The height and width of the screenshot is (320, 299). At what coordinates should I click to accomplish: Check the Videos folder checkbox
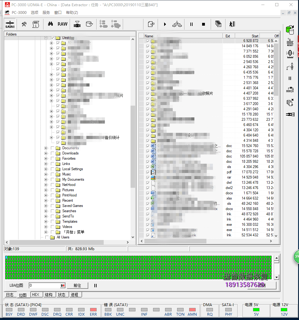[52, 227]
